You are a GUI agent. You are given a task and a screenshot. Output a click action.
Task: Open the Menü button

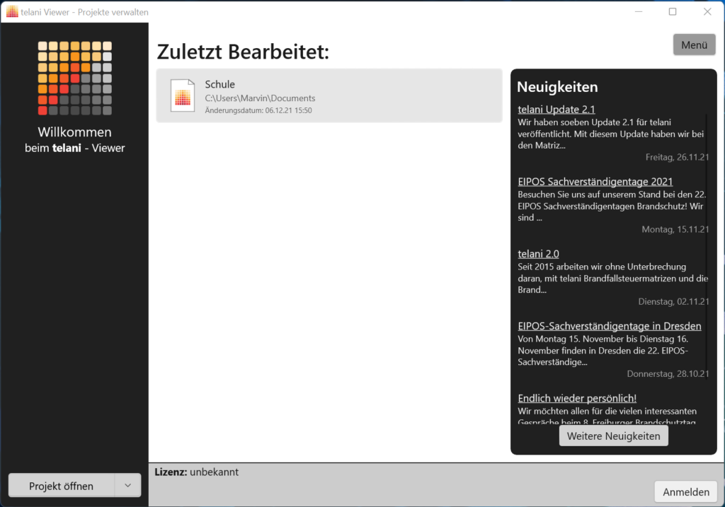click(694, 45)
